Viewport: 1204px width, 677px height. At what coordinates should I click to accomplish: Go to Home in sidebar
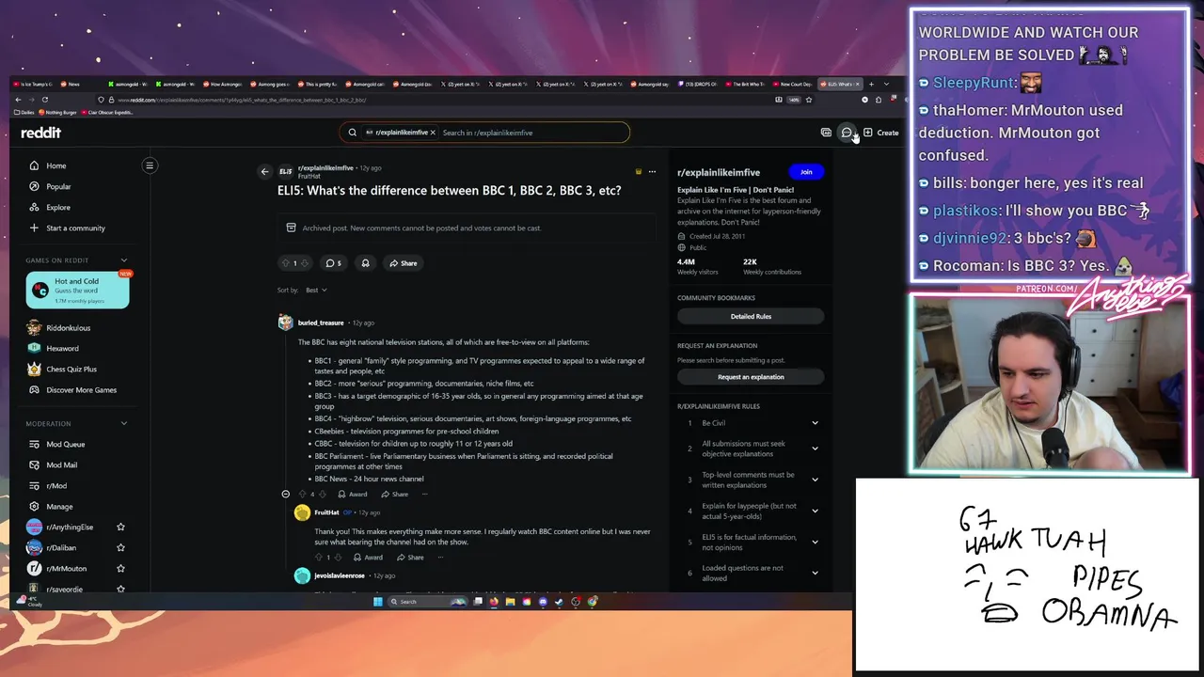click(56, 165)
